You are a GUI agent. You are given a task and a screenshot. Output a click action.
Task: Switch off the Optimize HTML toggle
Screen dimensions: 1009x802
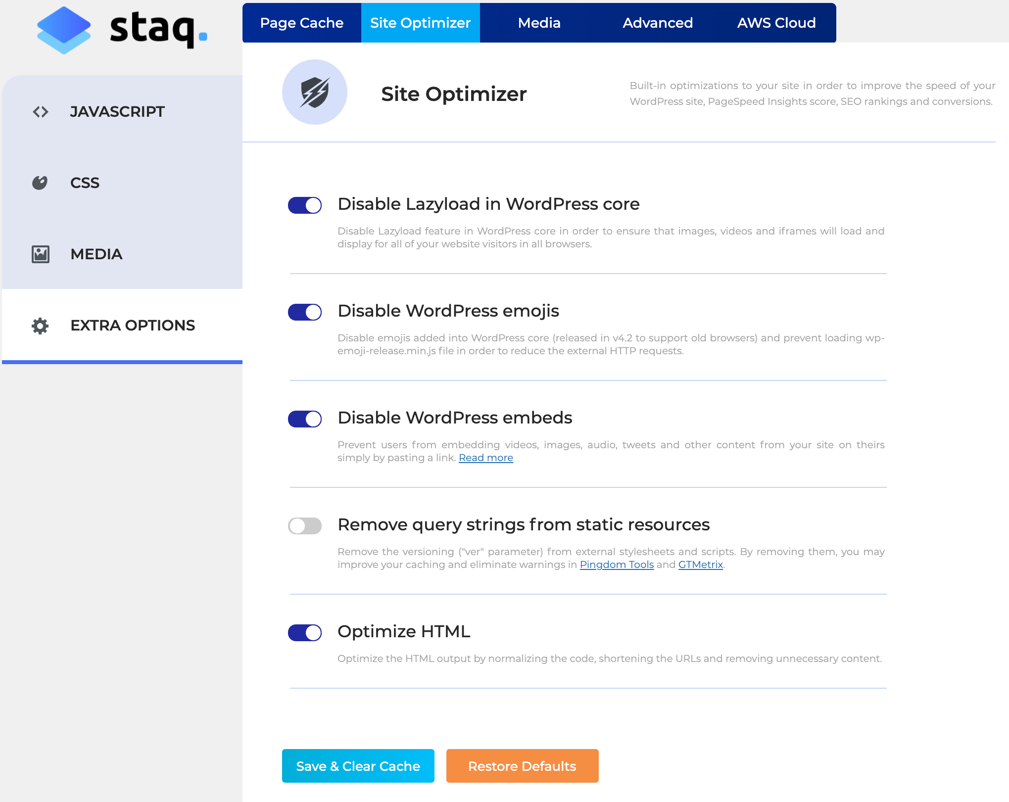[x=305, y=633]
